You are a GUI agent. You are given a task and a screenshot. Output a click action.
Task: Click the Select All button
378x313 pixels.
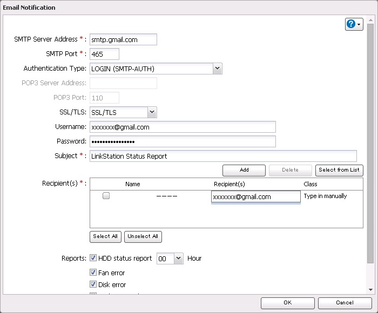[x=105, y=236]
